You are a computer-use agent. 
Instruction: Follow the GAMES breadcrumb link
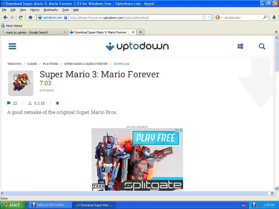[32, 64]
